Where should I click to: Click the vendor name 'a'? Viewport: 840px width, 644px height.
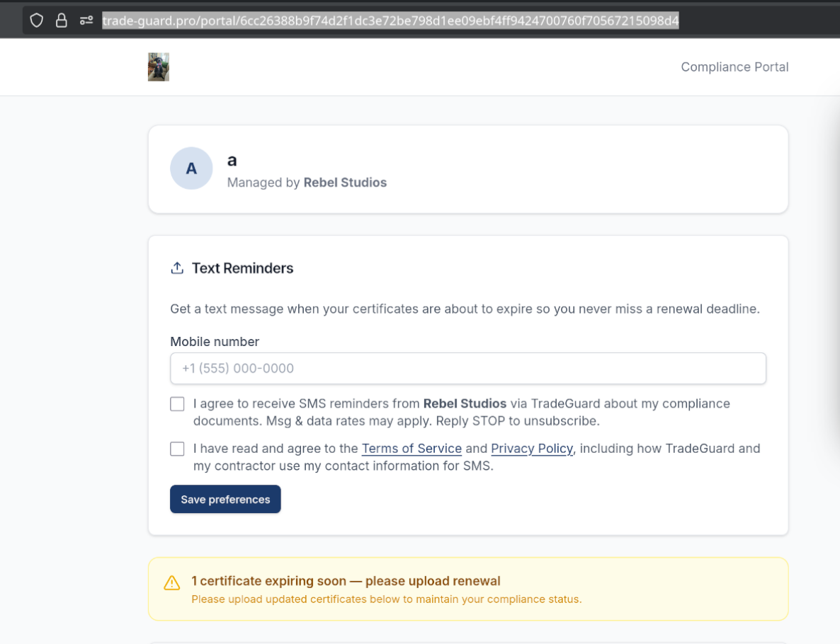tap(232, 159)
